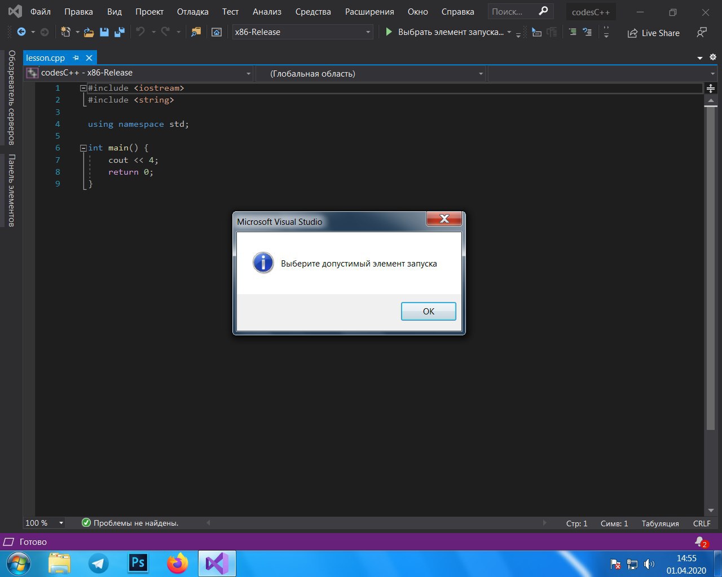Click the comment selection toolbar icon
Image resolution: width=722 pixels, height=577 pixels.
pyautogui.click(x=587, y=32)
